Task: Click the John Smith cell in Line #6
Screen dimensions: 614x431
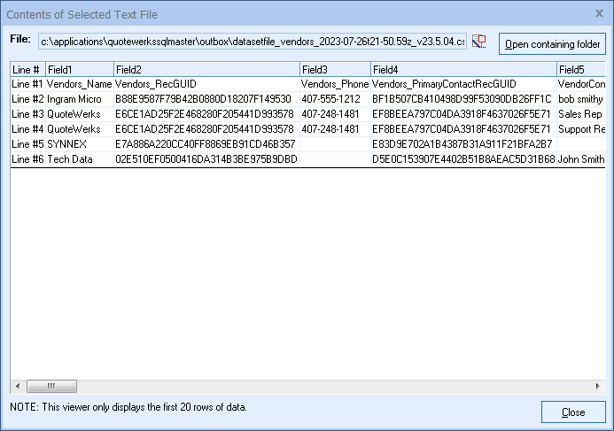Action: click(x=581, y=158)
